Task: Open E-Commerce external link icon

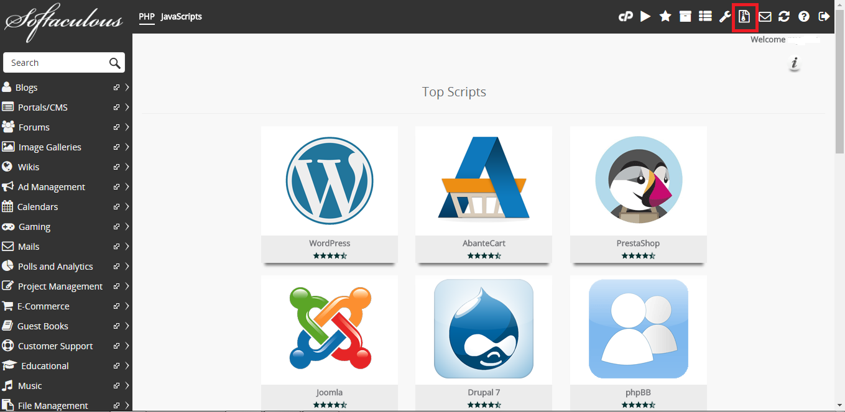Action: (x=116, y=306)
